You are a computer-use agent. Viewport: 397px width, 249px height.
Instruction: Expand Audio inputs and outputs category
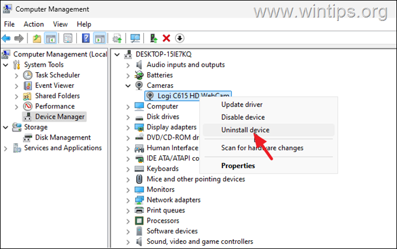[x=128, y=65]
